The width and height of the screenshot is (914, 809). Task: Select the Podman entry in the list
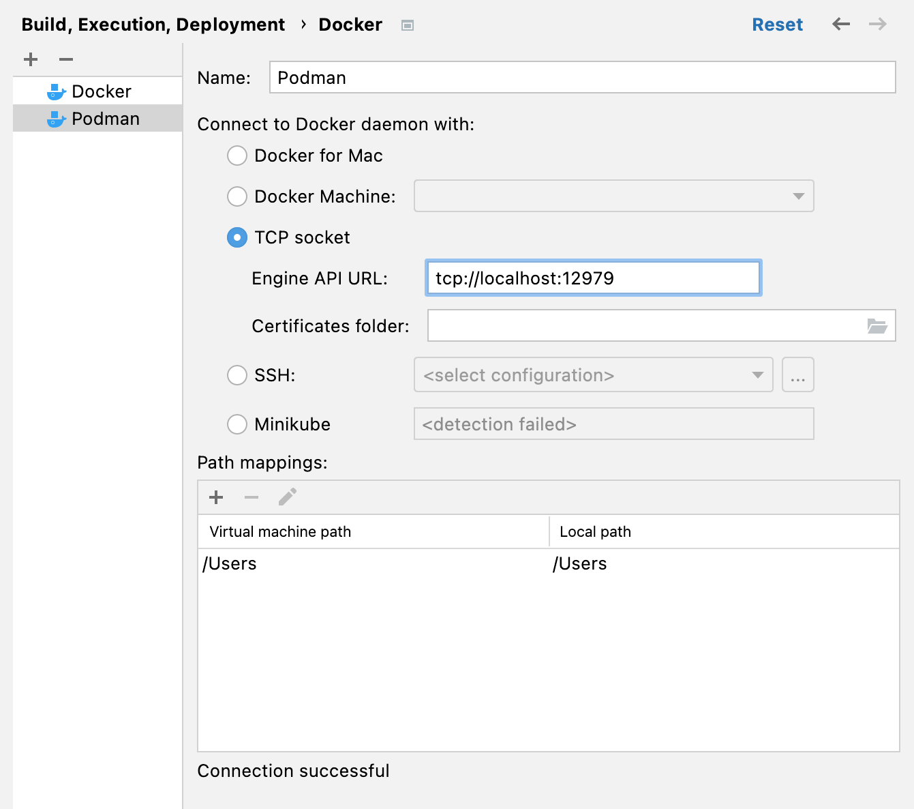pos(97,119)
